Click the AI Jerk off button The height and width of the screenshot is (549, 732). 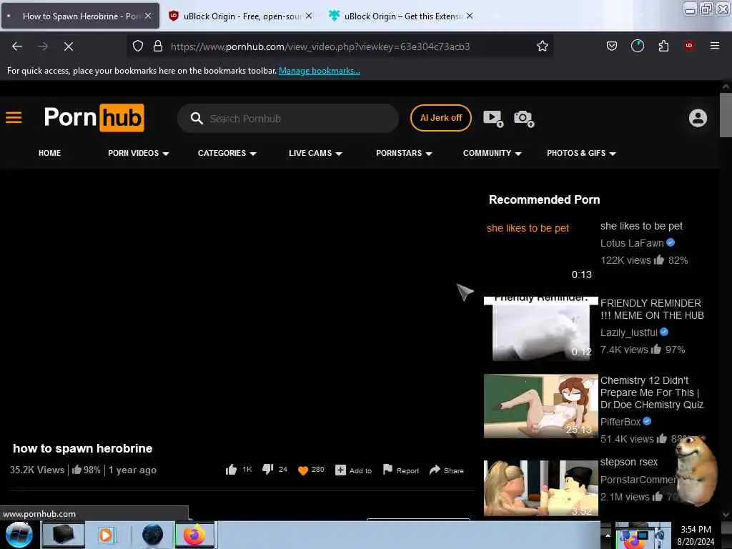point(440,118)
